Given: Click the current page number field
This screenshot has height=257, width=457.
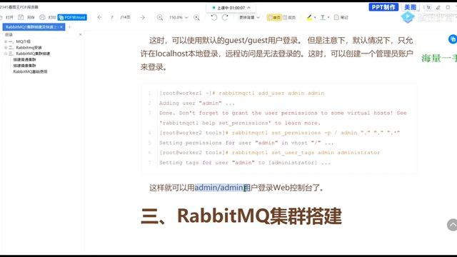Looking at the screenshot, I should coord(112,17).
